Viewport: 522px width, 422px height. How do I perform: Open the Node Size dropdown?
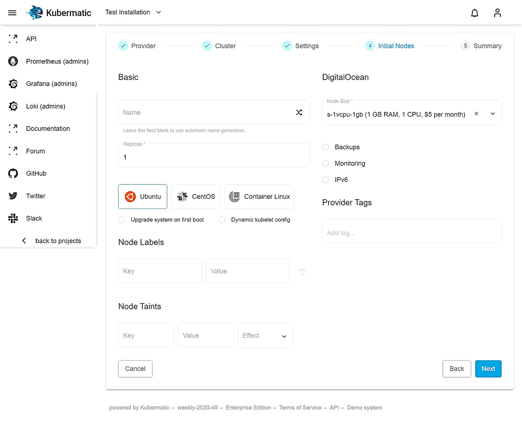tap(492, 113)
